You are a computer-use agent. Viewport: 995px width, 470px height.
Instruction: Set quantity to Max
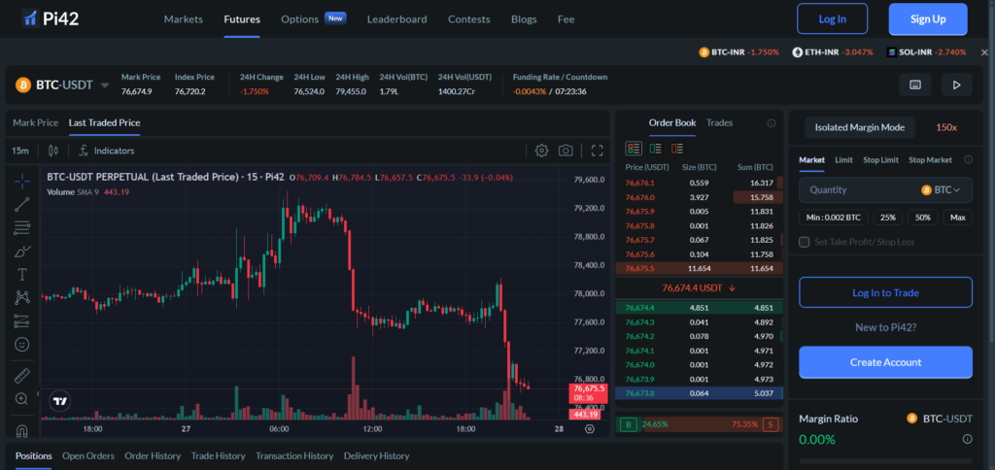(x=957, y=218)
